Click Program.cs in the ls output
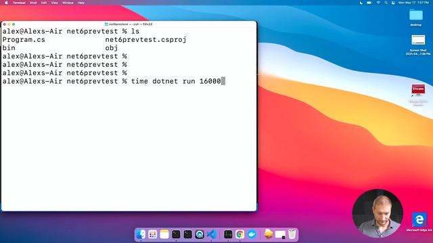Viewport: 433px width, 243px height. pos(24,40)
